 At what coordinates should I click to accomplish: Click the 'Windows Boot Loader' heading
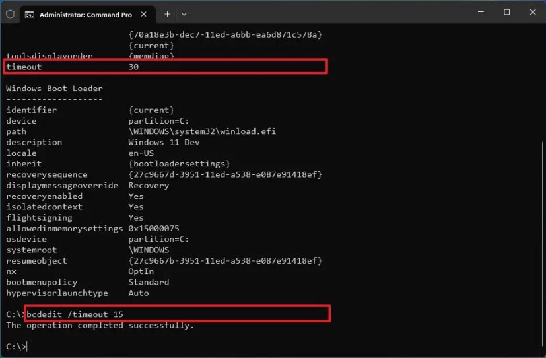54,89
